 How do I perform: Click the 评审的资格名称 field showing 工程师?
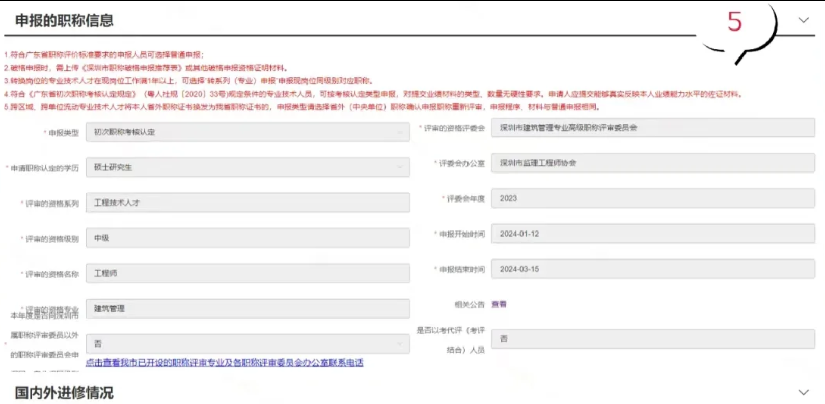coord(248,273)
